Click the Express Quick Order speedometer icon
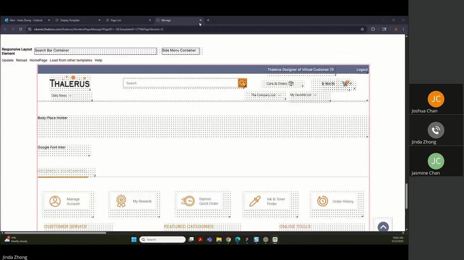The height and width of the screenshot is (260, 464). [188, 201]
